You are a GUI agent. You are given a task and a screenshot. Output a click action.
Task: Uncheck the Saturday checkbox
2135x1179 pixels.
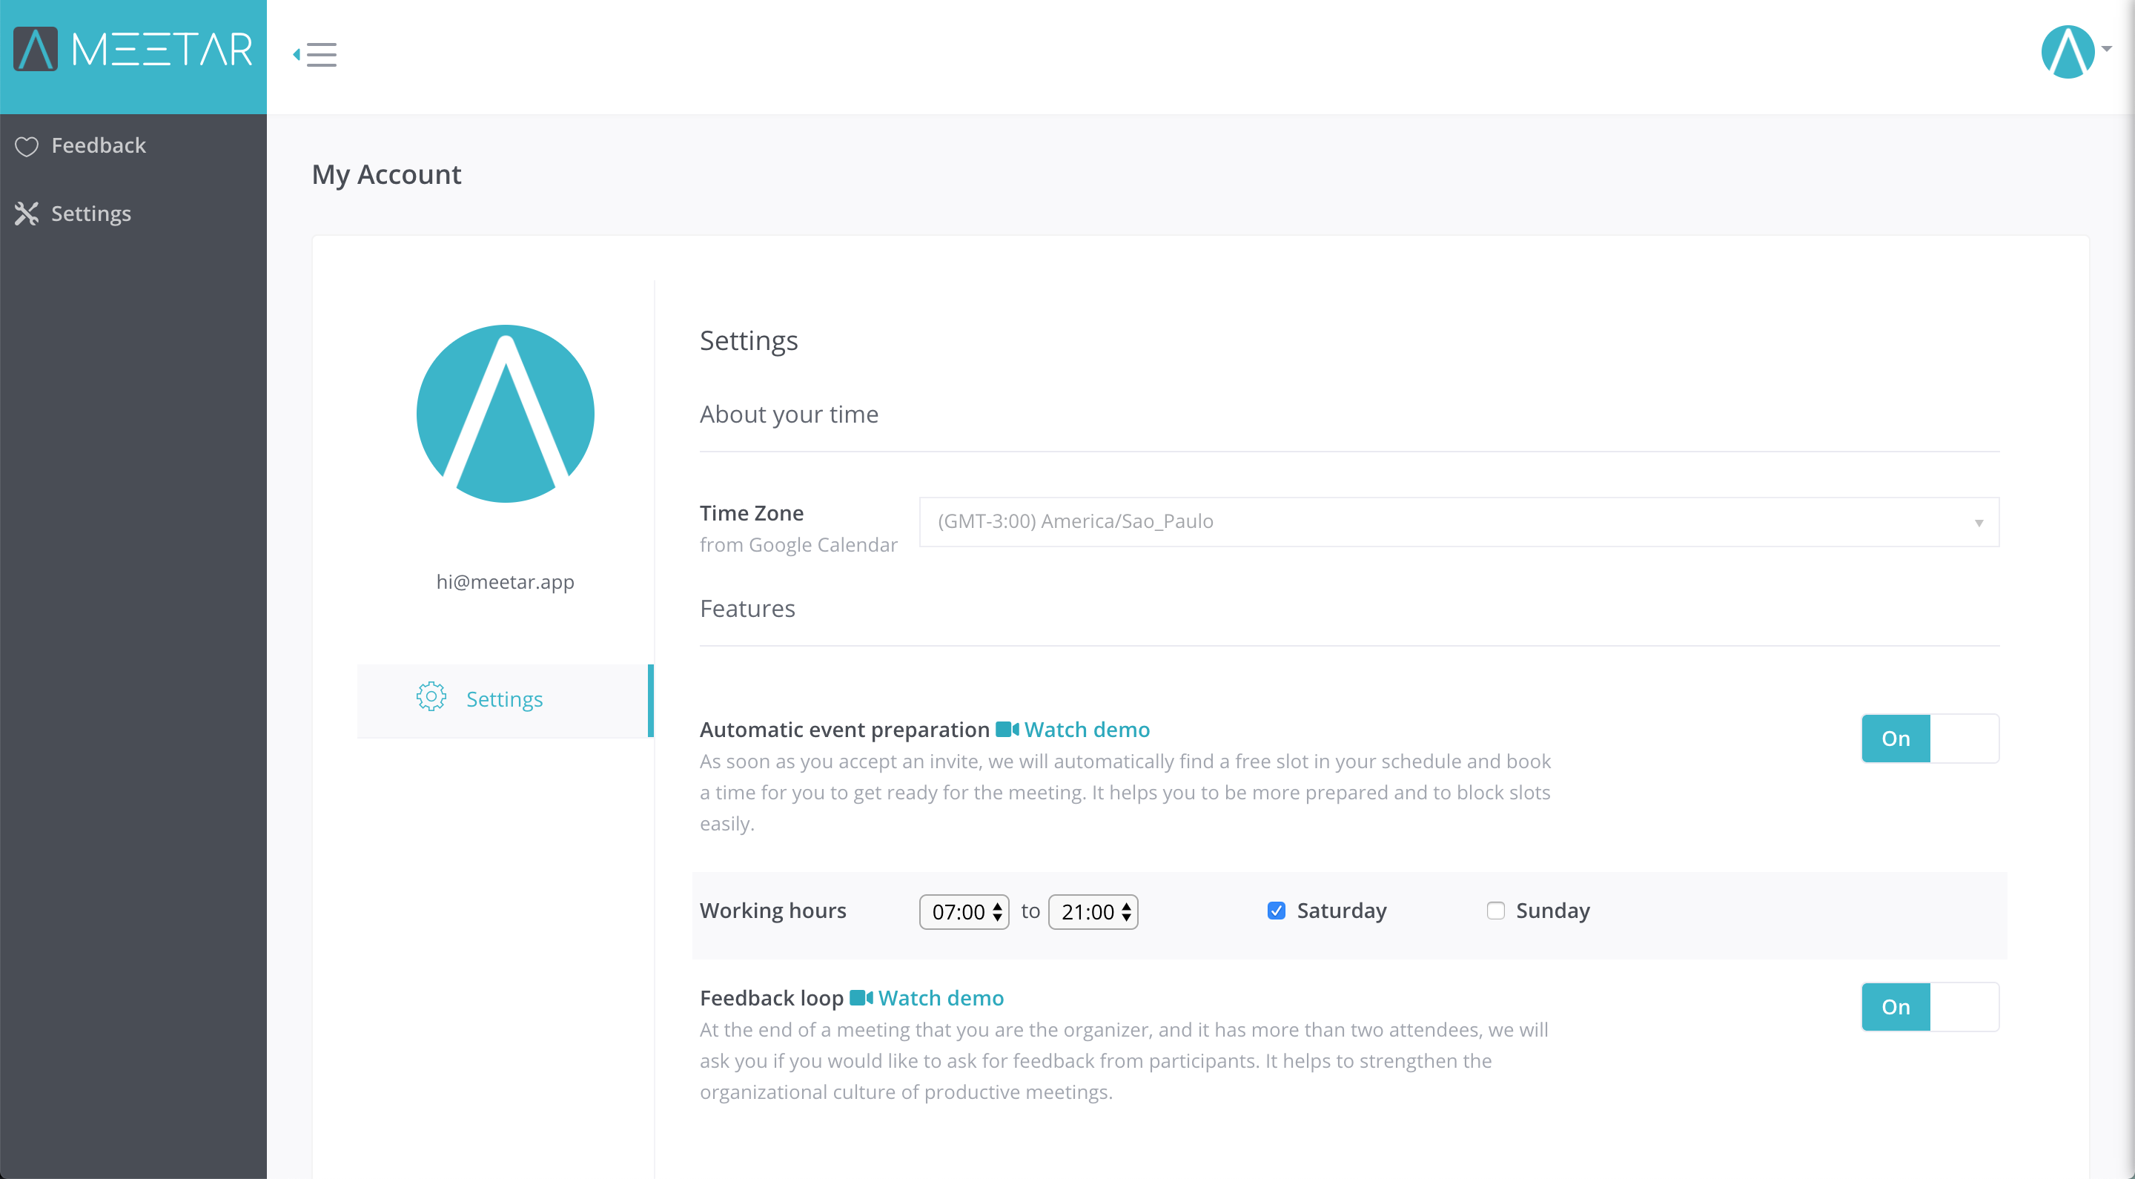pyautogui.click(x=1277, y=911)
